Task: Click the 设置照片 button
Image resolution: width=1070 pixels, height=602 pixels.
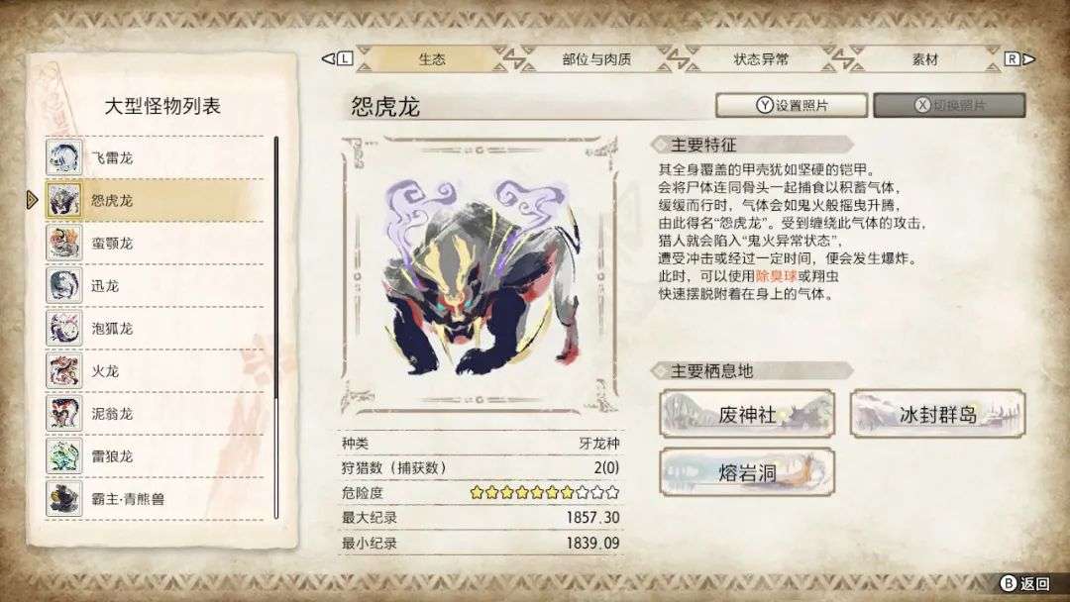Action: coord(792,106)
